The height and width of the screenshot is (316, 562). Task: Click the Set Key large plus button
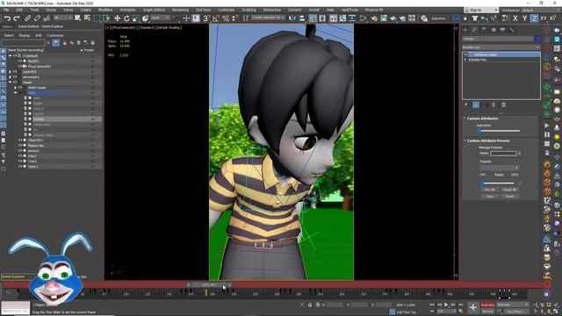(x=473, y=307)
